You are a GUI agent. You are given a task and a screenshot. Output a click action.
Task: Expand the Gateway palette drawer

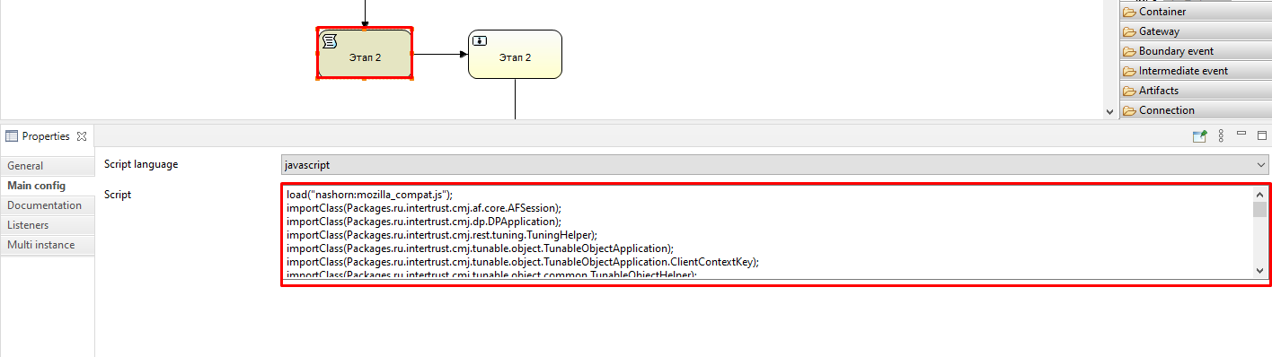[x=1196, y=31]
